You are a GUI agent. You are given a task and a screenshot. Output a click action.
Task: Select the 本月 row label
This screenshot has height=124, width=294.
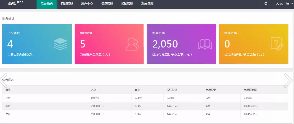[8, 106]
